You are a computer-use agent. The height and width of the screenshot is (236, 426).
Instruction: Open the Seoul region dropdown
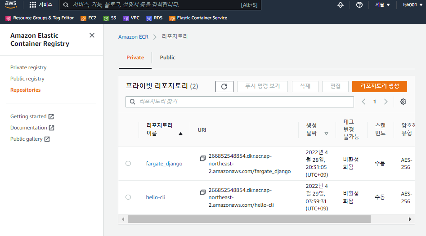(382, 4)
